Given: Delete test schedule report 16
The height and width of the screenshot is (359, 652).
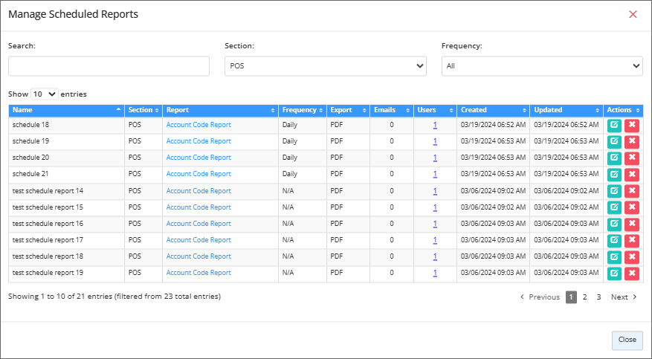Looking at the screenshot, I should 632,224.
